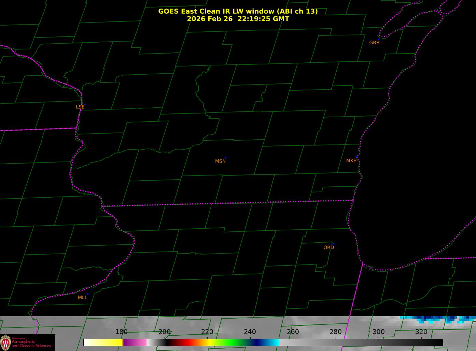Click the blue MKE station marker
The height and width of the screenshot is (351, 476).
pos(356,157)
